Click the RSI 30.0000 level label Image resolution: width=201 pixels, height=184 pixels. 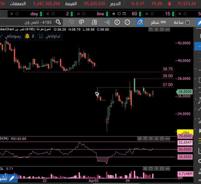pyautogui.click(x=185, y=157)
